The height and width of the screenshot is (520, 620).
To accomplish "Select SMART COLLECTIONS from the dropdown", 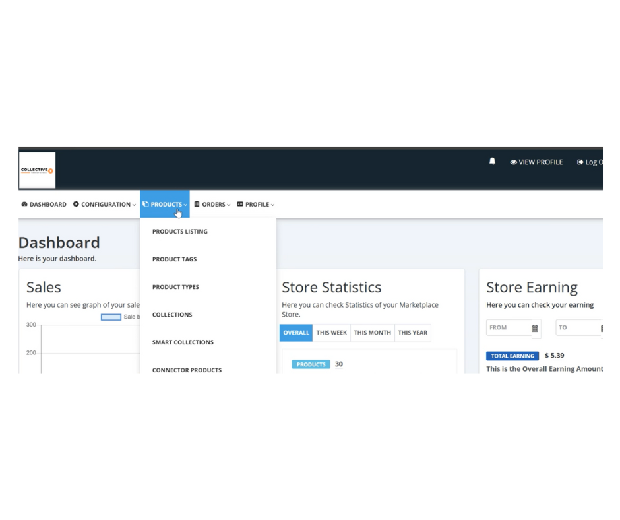I will [183, 342].
